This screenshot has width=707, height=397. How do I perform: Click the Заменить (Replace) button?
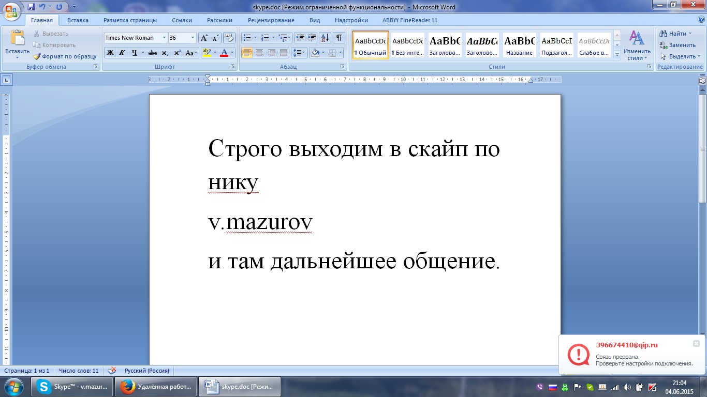(x=678, y=45)
